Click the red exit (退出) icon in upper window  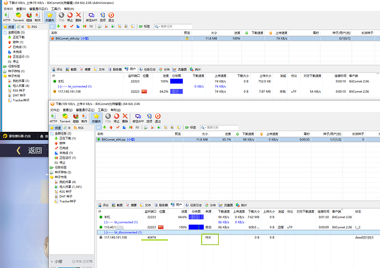(111, 17)
